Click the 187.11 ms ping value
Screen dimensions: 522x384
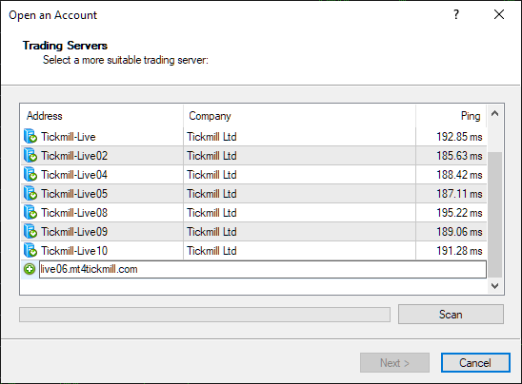pyautogui.click(x=459, y=193)
